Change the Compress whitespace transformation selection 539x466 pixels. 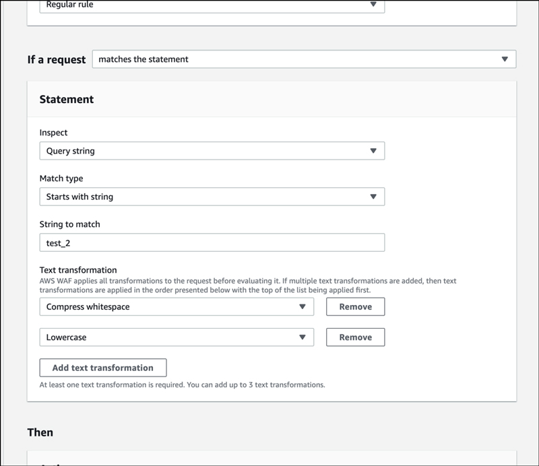[x=176, y=306]
